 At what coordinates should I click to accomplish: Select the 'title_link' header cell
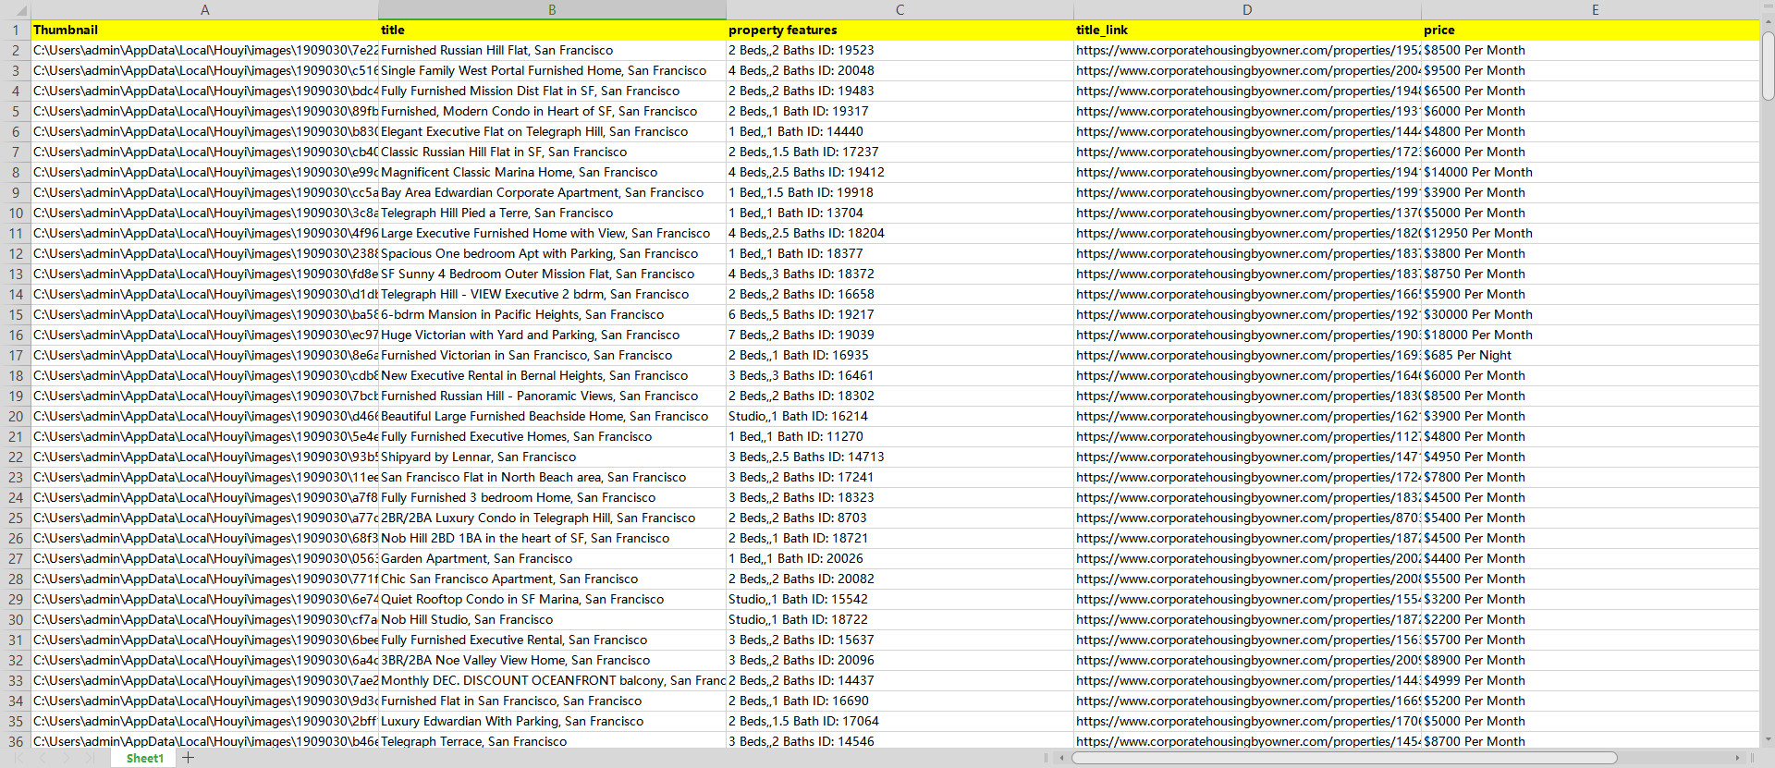coord(1247,30)
